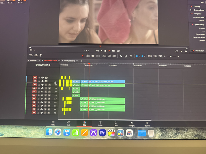Jump to last frame transport button
The height and width of the screenshot is (154, 206).
click(x=113, y=51)
